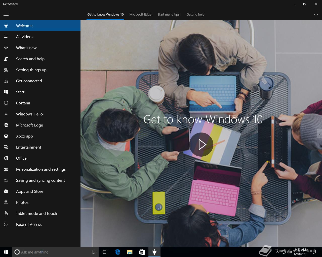
Task: Click the Ease of Access icon
Action: tap(6, 224)
